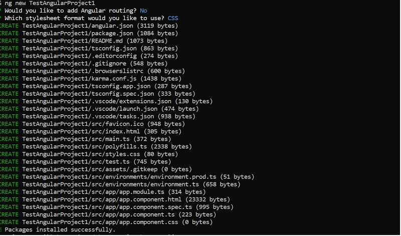
Task: Click the app.component.spec.ts line
Action: (x=117, y=207)
